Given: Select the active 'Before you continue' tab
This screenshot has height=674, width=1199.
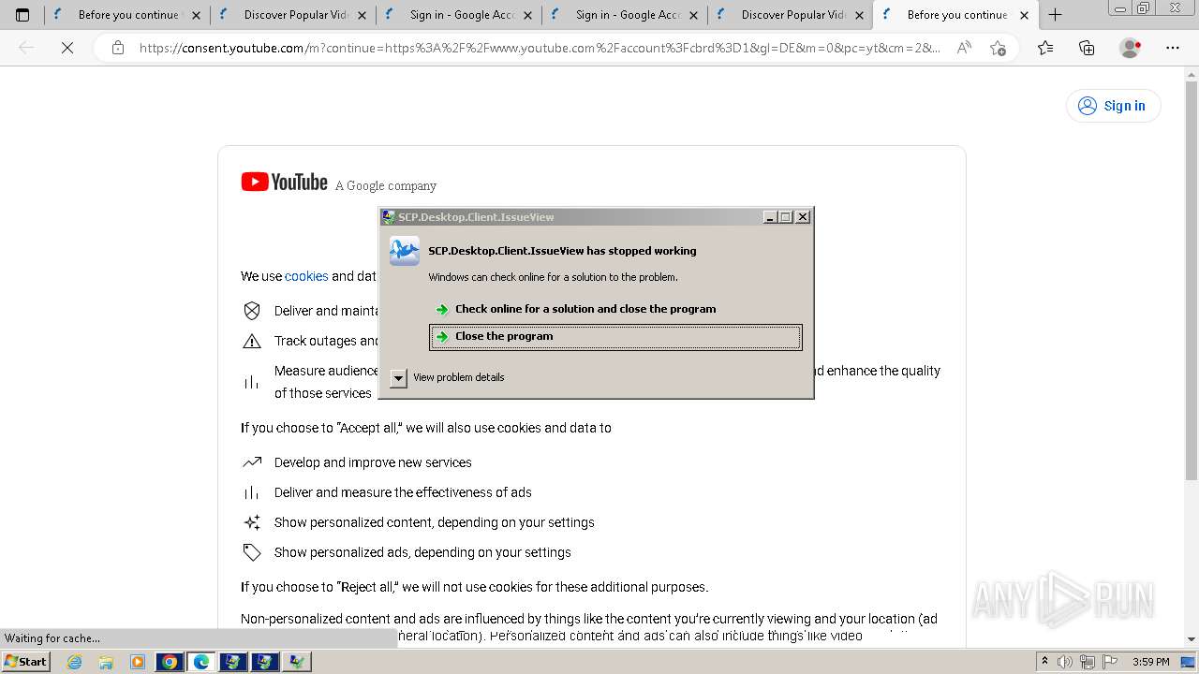Looking at the screenshot, I should pyautogui.click(x=955, y=15).
